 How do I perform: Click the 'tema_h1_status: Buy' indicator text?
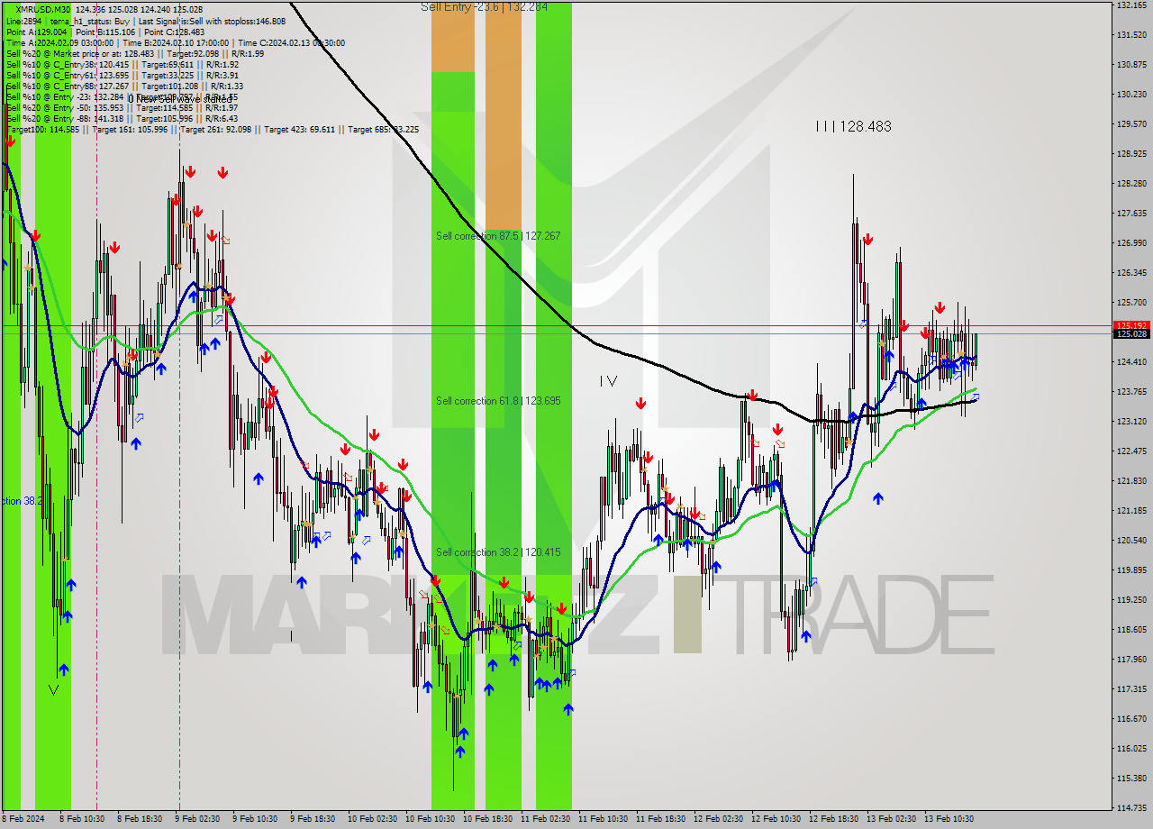click(90, 21)
